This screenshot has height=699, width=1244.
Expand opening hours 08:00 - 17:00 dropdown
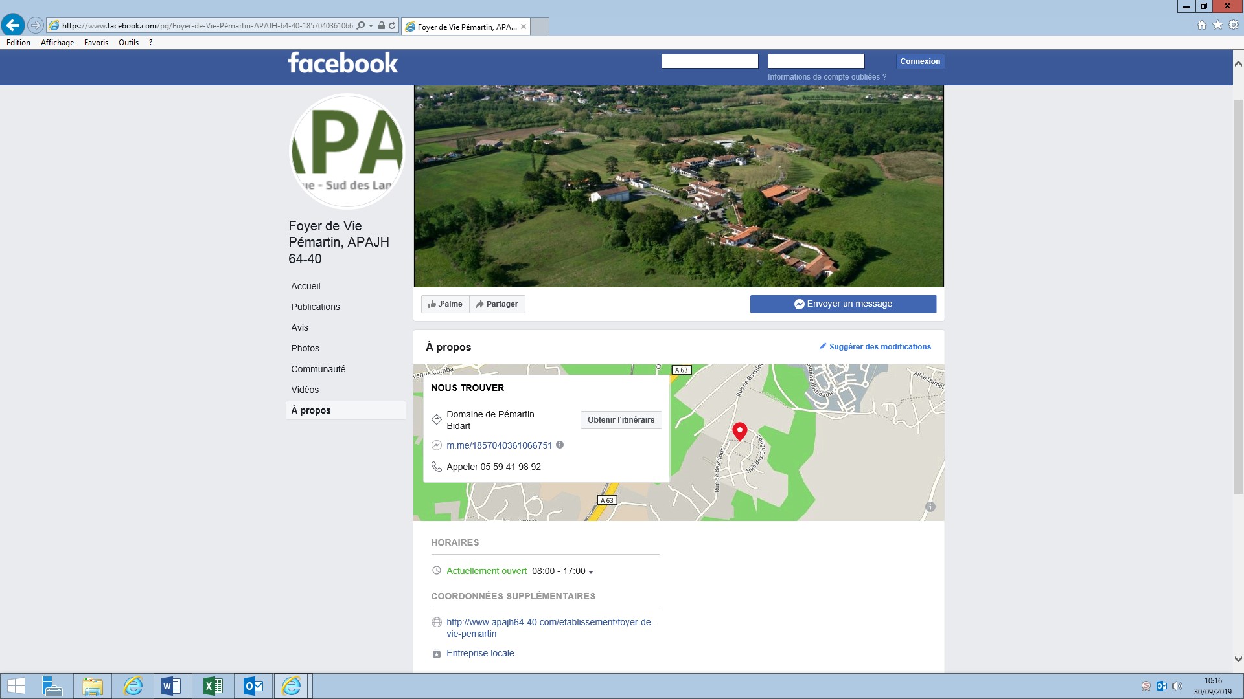(562, 571)
